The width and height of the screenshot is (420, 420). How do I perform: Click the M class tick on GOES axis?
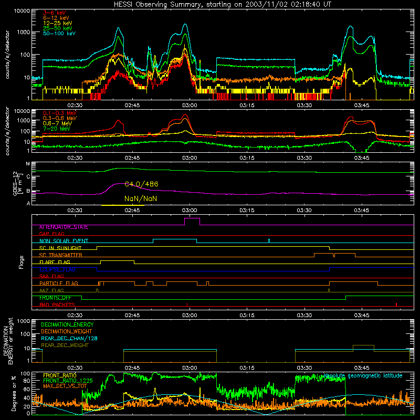point(28,164)
